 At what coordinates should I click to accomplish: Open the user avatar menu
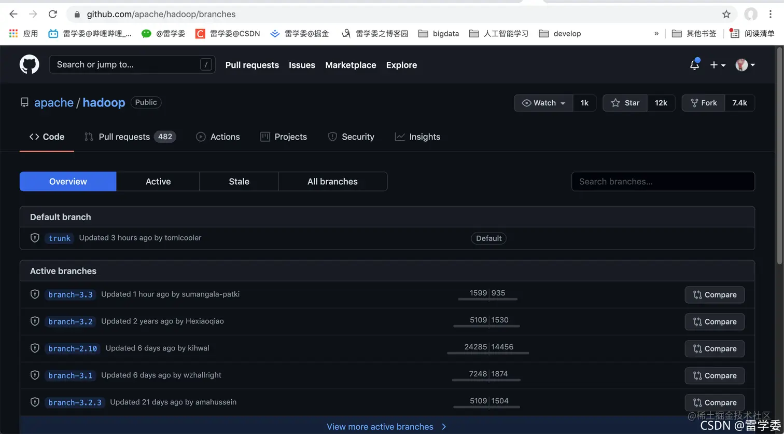click(745, 65)
